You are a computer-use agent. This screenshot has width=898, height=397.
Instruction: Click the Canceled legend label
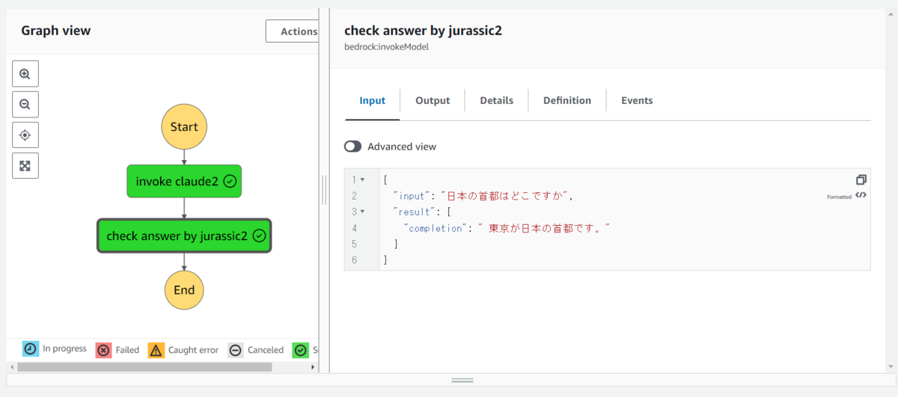pyautogui.click(x=266, y=350)
